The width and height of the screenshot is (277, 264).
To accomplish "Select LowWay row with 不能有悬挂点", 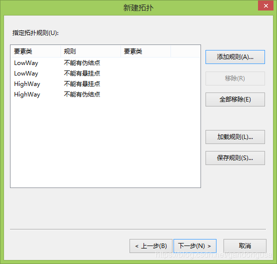I will [105, 73].
